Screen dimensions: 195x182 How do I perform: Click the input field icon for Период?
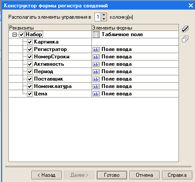96,71
